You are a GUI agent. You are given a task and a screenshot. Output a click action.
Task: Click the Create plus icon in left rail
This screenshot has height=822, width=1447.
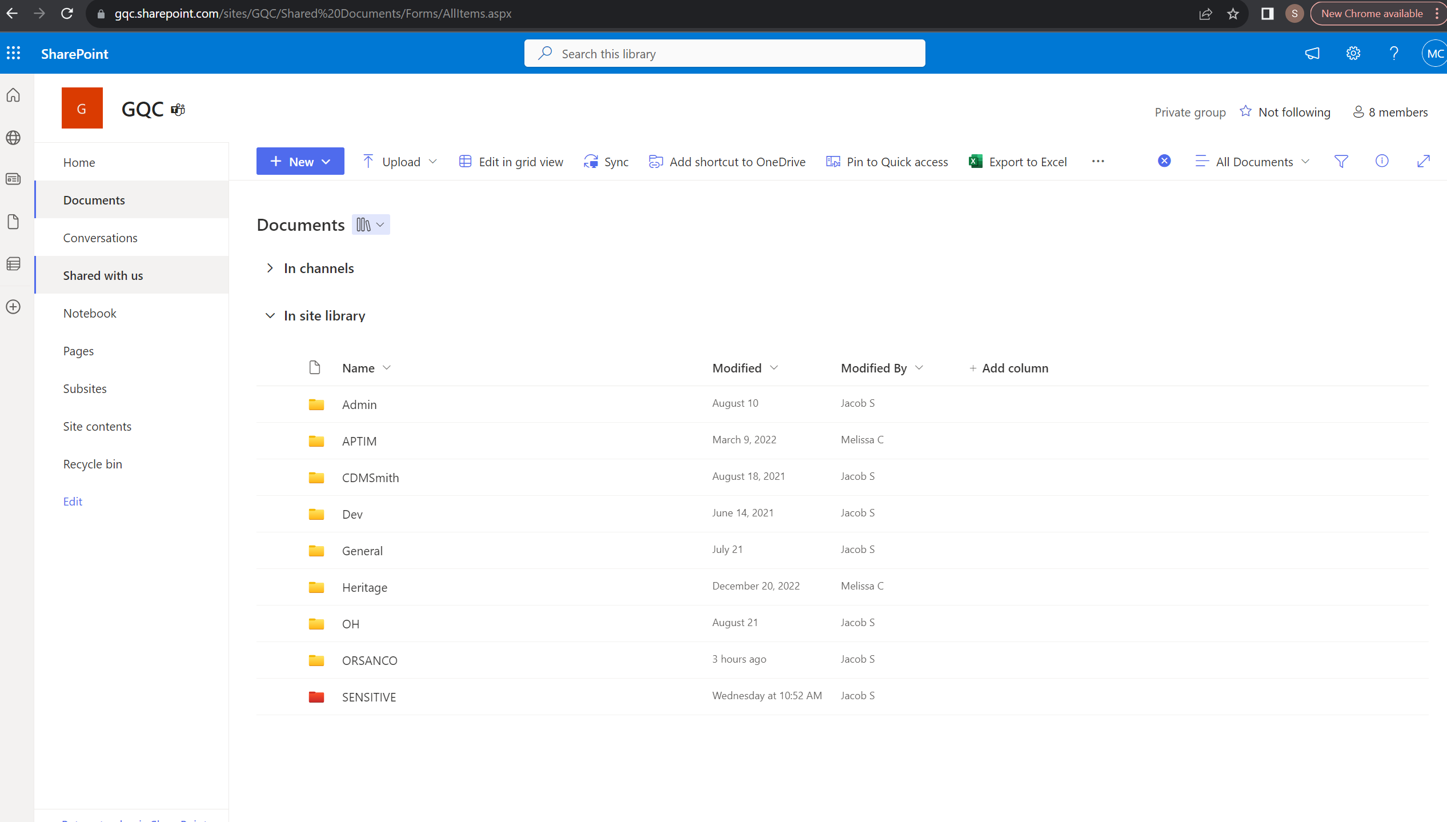pos(14,307)
